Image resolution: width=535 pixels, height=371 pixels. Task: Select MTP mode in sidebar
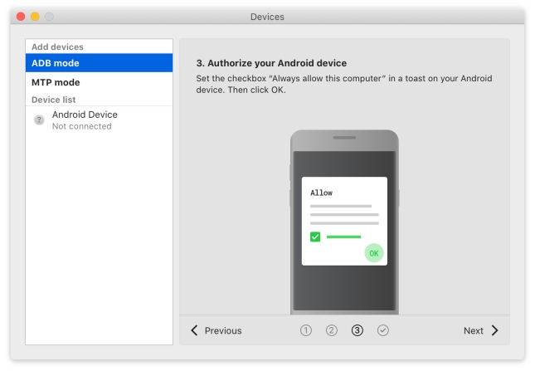click(x=99, y=82)
